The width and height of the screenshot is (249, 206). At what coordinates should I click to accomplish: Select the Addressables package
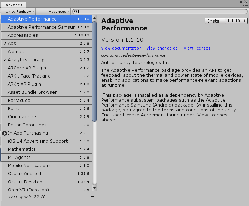[46, 35]
